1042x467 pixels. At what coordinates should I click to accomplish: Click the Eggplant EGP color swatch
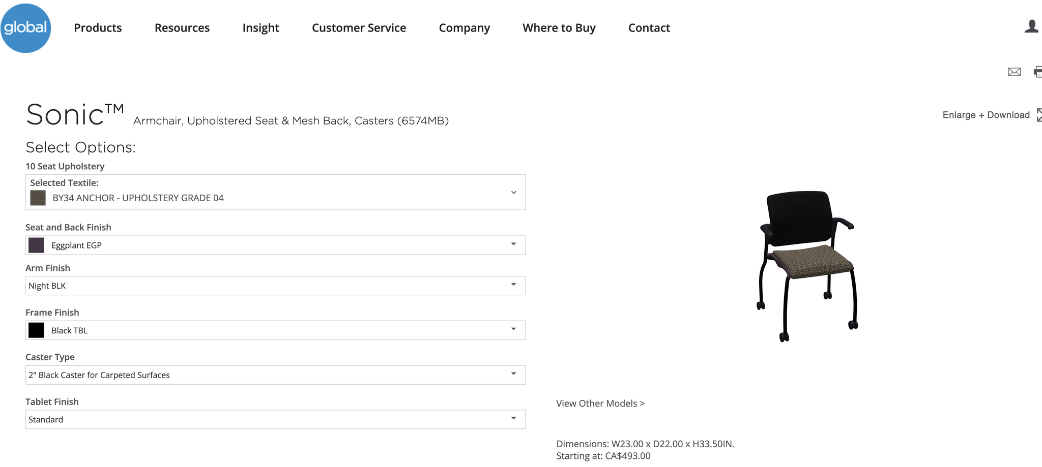[36, 245]
